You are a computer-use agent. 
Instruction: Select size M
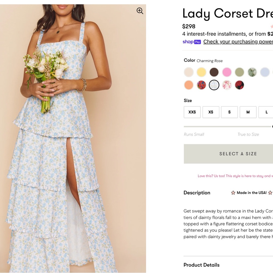tap(248, 112)
